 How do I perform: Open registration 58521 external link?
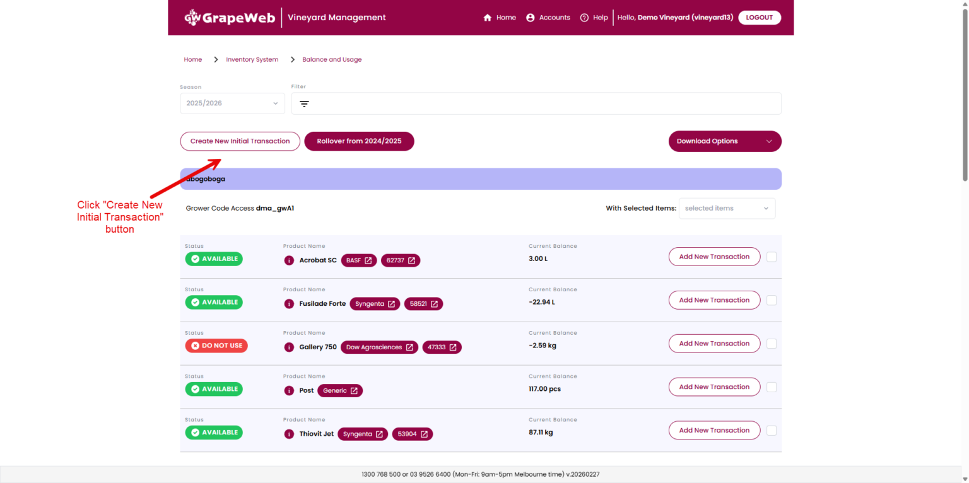423,304
